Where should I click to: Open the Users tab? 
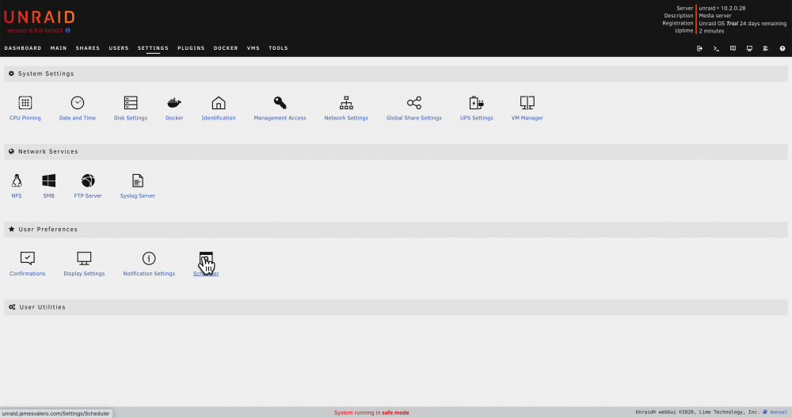(119, 48)
